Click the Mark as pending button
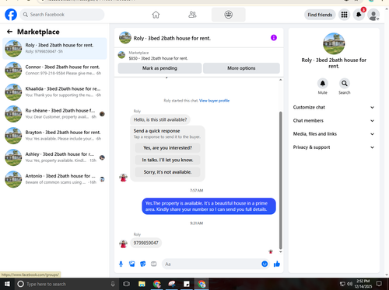 pyautogui.click(x=159, y=68)
